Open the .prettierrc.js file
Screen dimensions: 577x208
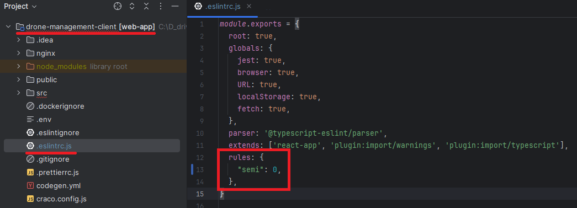57,172
